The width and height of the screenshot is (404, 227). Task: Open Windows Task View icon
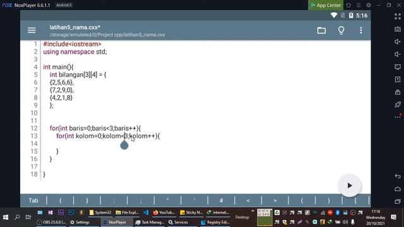click(28, 217)
